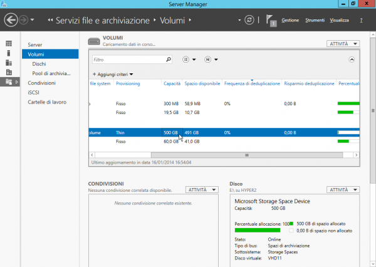
Task: Collapse the filter panel with chevron up
Action: (352, 60)
